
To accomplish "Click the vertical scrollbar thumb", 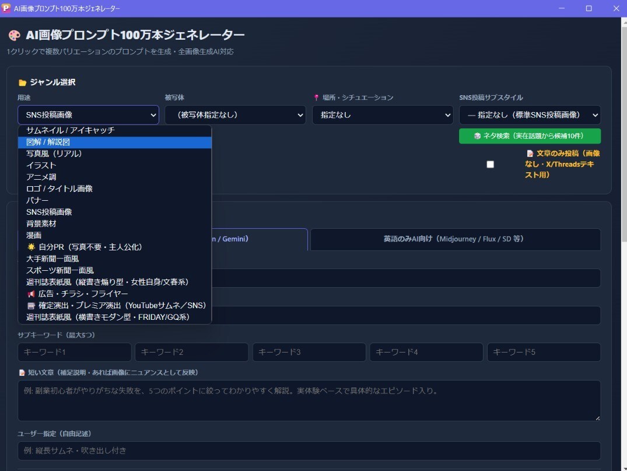I will (624, 134).
